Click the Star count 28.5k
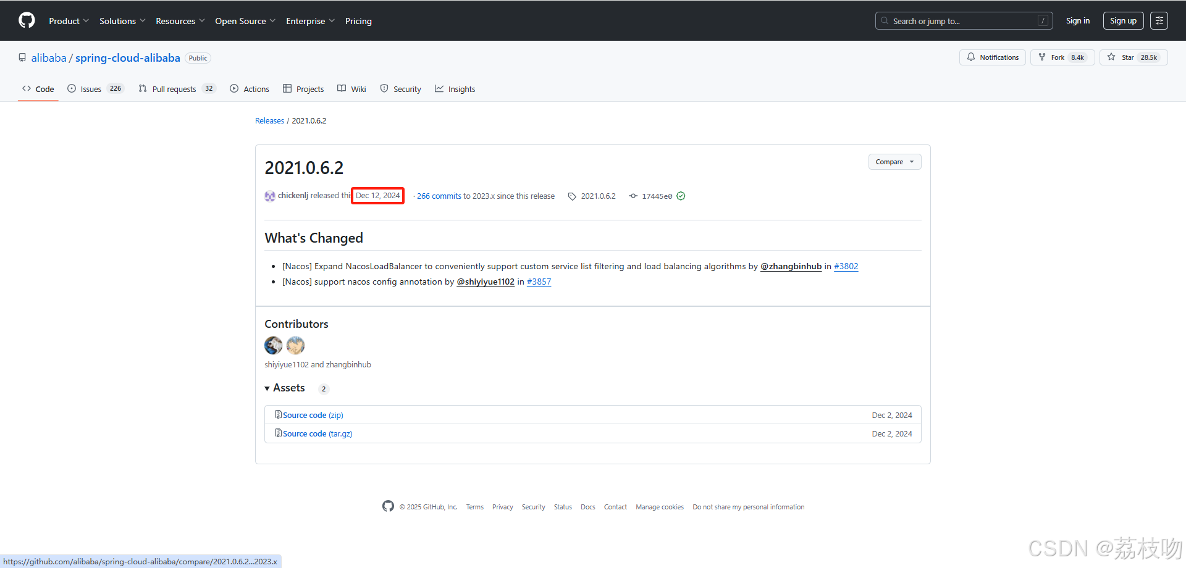This screenshot has height=568, width=1186. coord(1149,57)
